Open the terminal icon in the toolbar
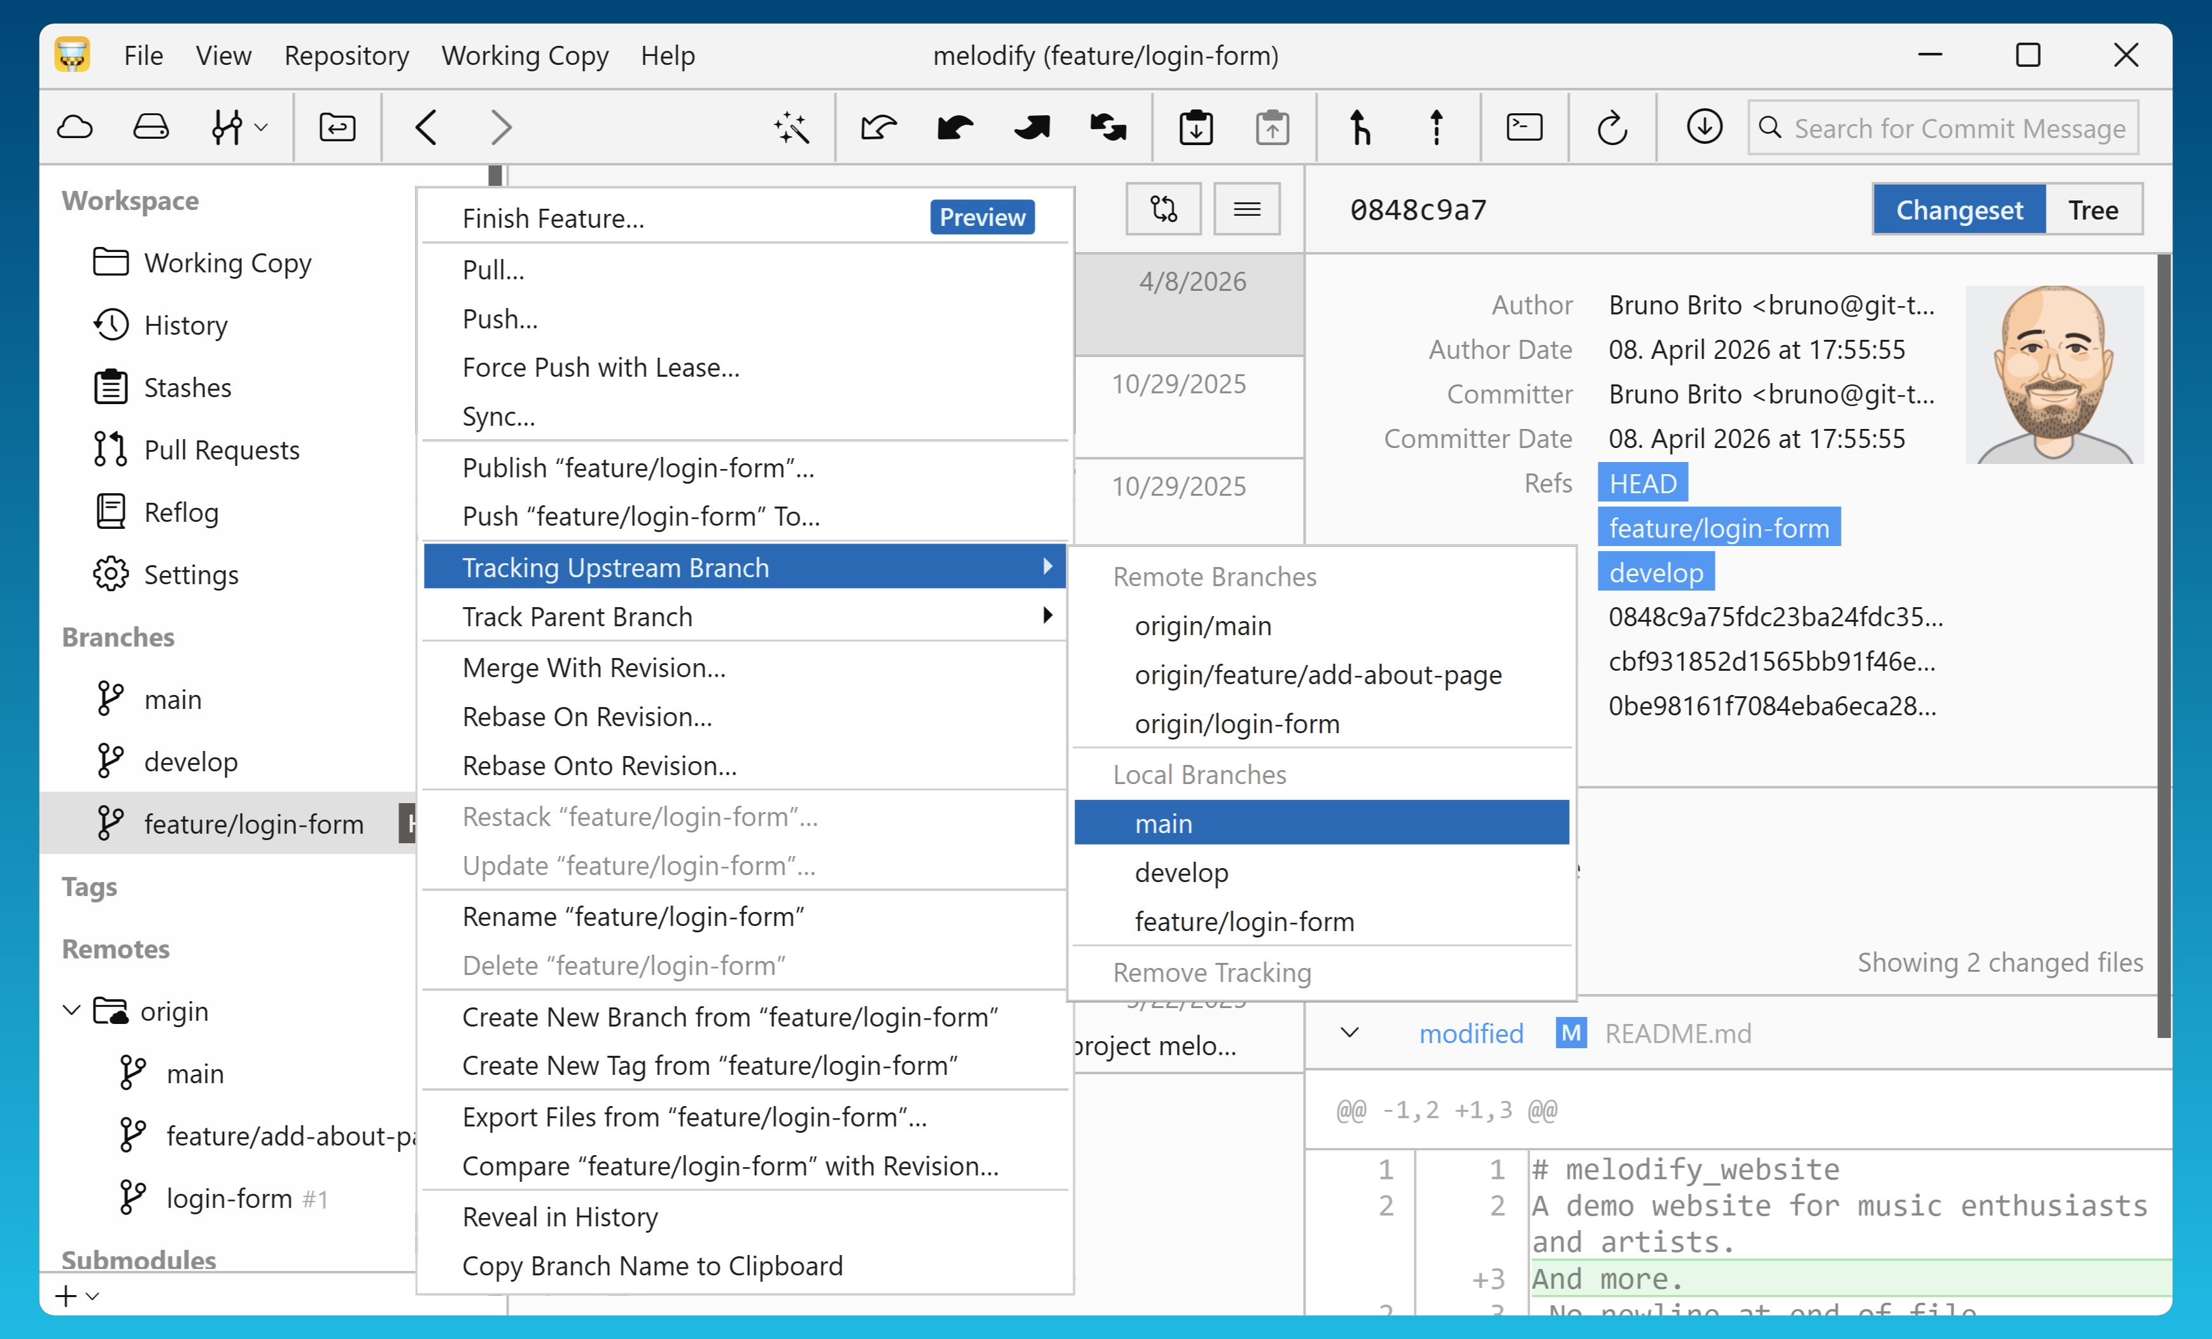This screenshot has width=2212, height=1339. pos(1523,127)
